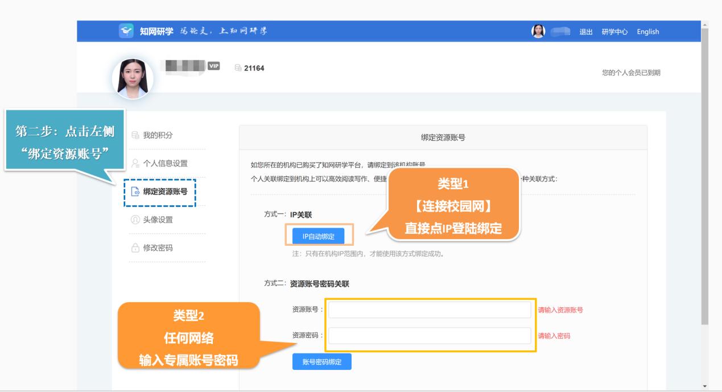Image resolution: width=722 pixels, height=392 pixels.
Task: Click the 请输入资源账号 error message
Action: click(560, 310)
